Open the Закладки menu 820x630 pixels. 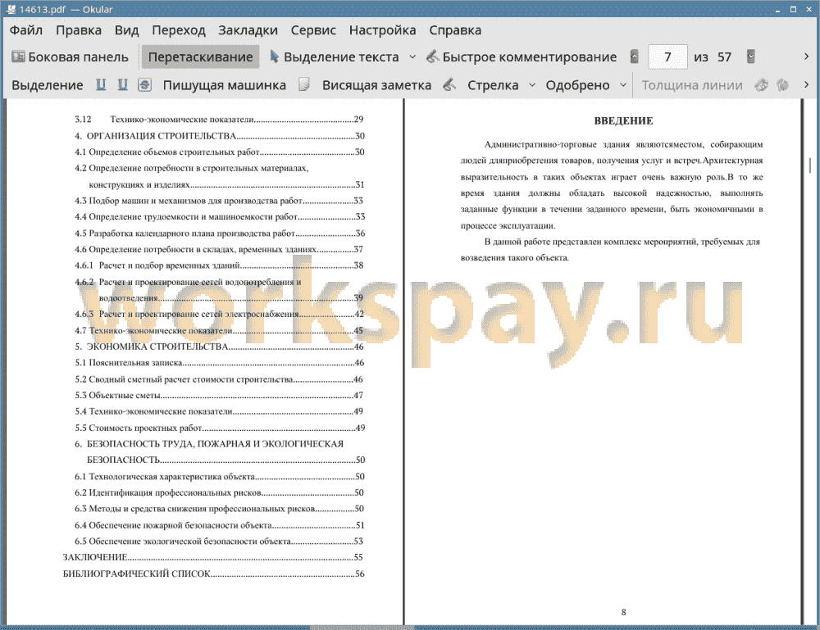click(x=248, y=30)
